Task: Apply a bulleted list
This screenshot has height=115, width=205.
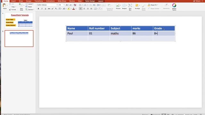Action: pos(80,5)
